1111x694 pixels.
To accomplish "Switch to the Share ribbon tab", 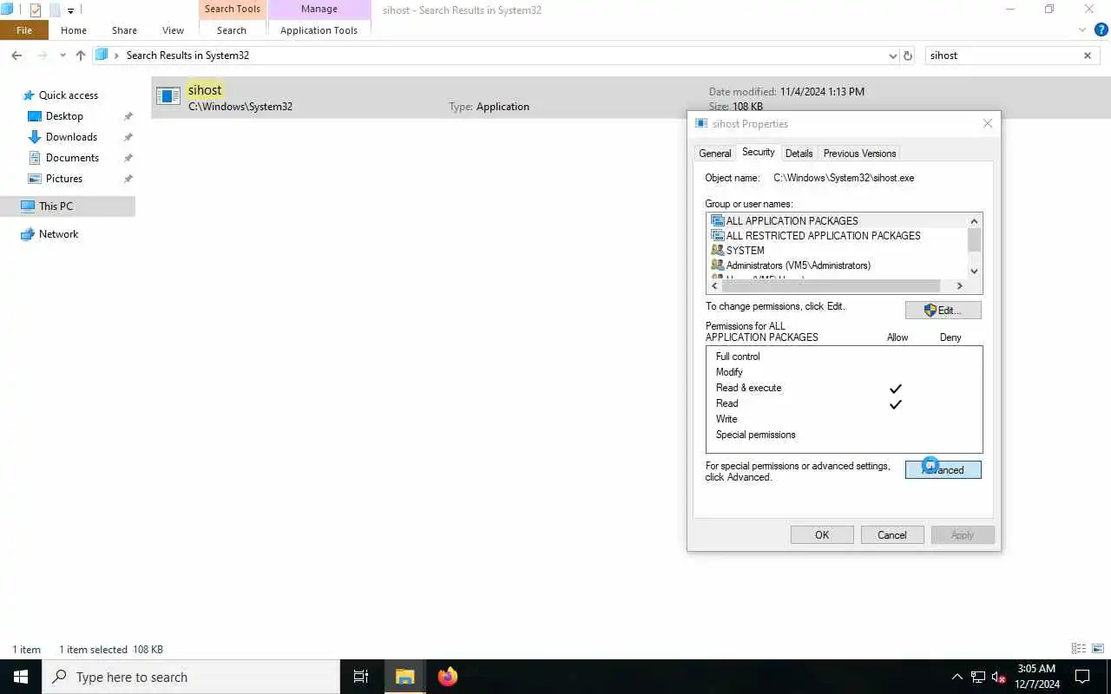I will [124, 30].
